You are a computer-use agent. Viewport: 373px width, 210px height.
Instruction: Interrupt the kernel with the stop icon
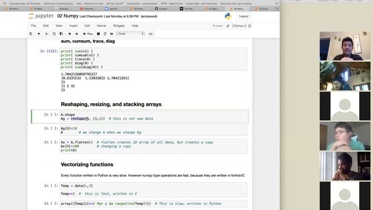tap(98, 34)
